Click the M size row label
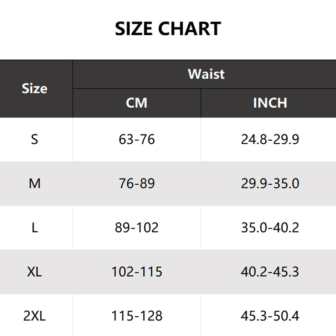The height and width of the screenshot is (336, 336). click(x=34, y=184)
